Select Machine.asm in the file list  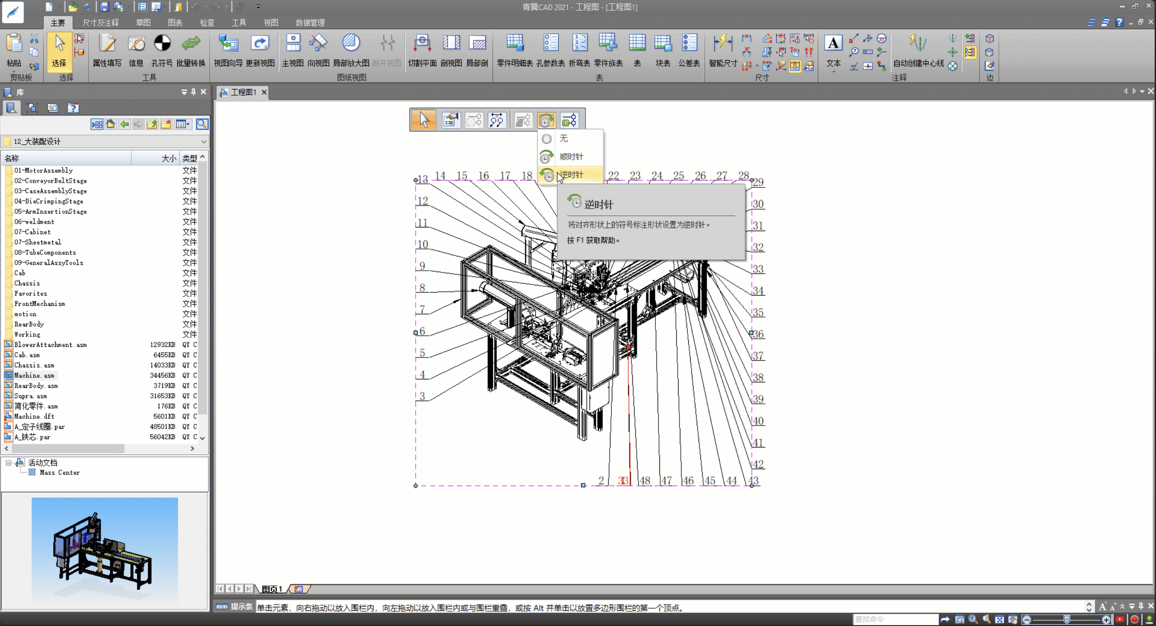point(34,375)
